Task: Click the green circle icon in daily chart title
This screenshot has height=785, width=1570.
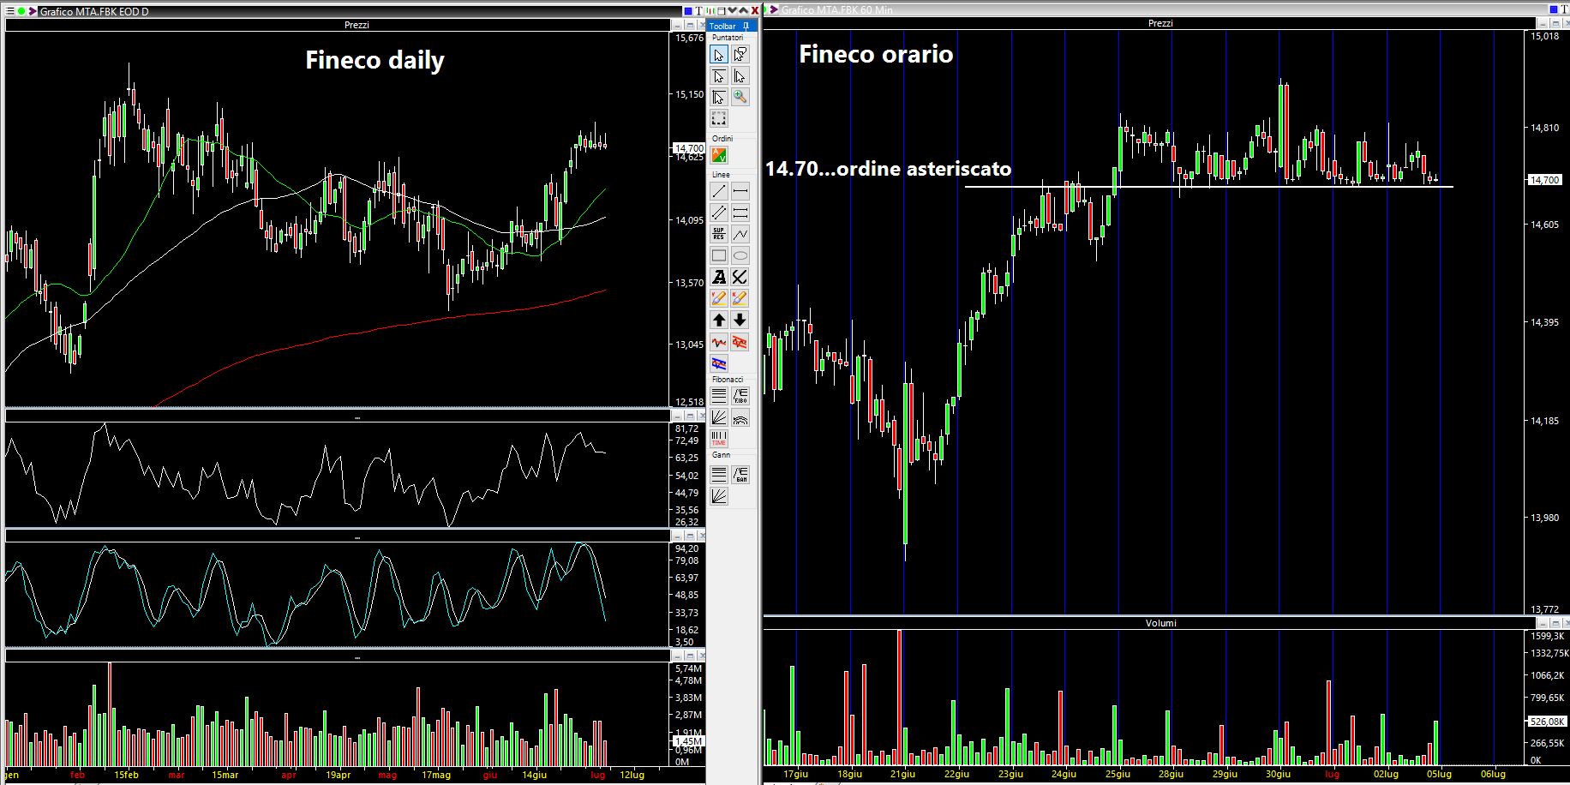Action: click(x=21, y=11)
